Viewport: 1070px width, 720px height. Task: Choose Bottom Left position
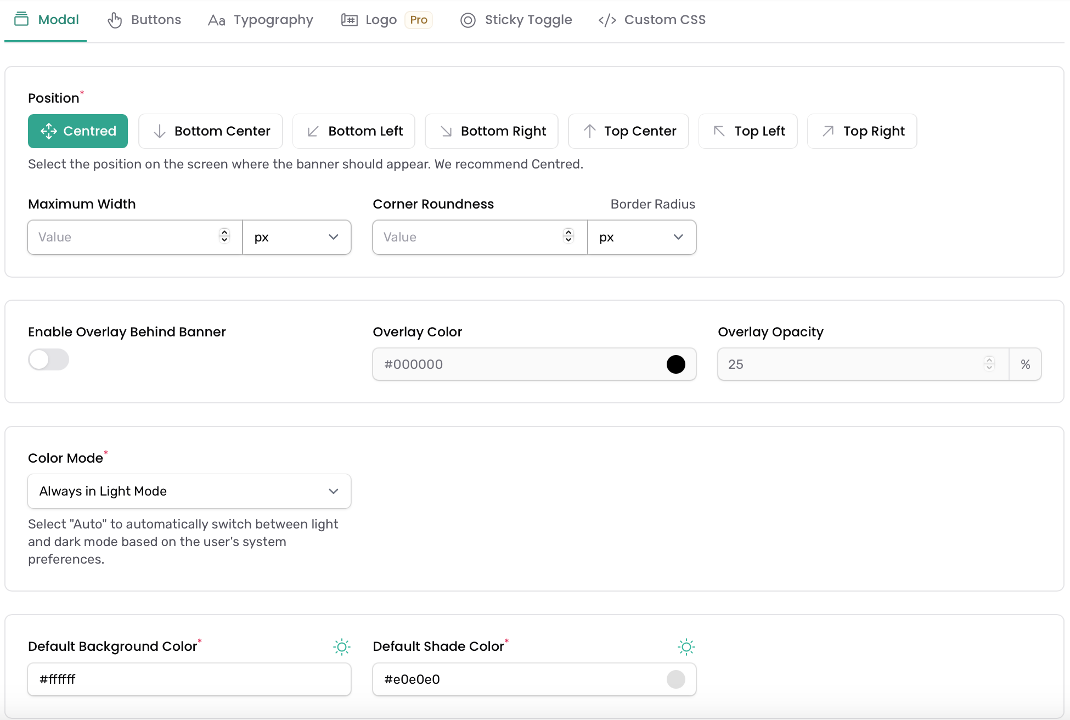point(354,131)
